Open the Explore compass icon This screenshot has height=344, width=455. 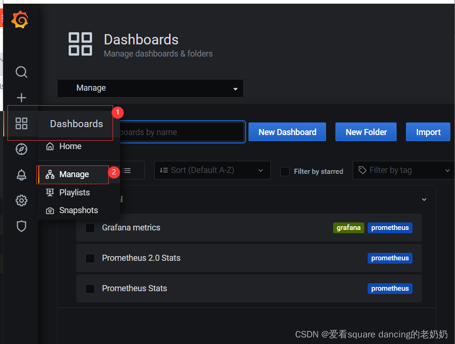tap(21, 149)
